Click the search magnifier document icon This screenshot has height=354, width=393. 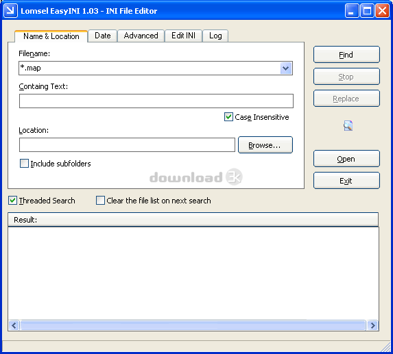(348, 125)
